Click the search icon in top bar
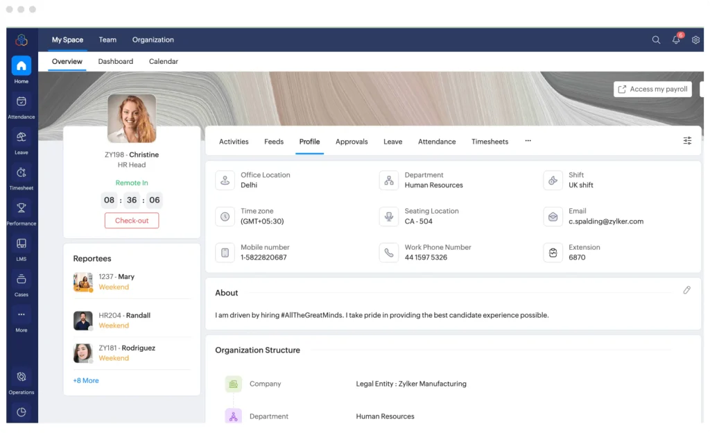The width and height of the screenshot is (710, 433). [656, 40]
